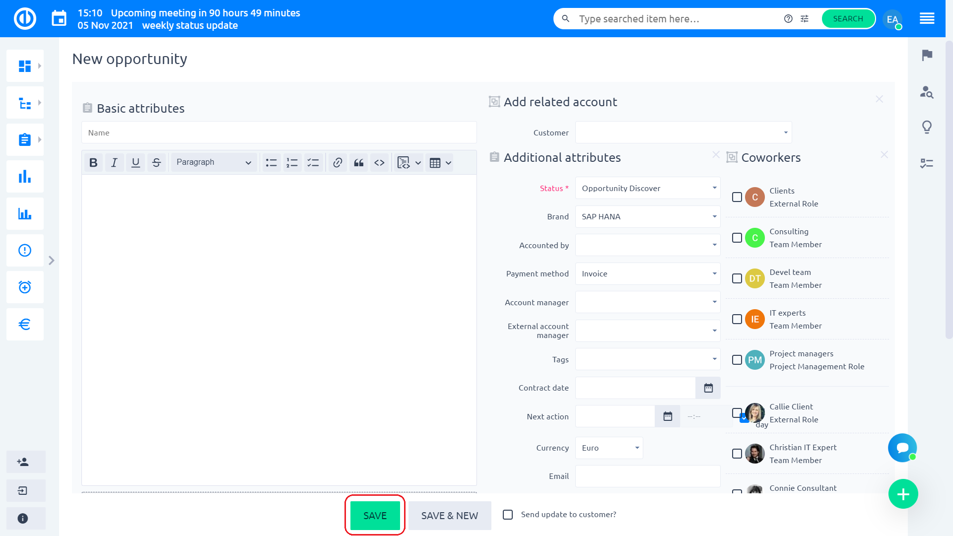Open the alarm clock add icon in the sidebar

(x=25, y=287)
